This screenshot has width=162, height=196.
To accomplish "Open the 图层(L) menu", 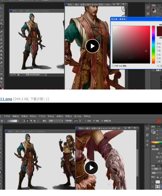I will [33, 116].
